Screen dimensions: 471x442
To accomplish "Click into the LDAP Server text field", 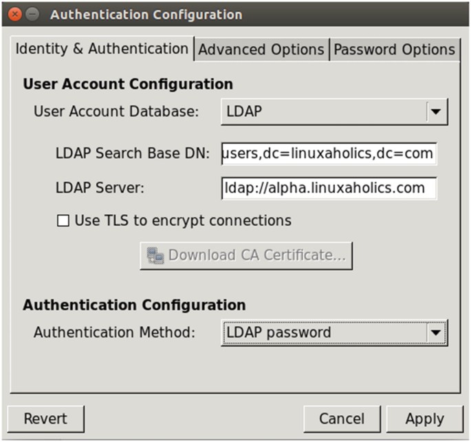I will tap(329, 188).
